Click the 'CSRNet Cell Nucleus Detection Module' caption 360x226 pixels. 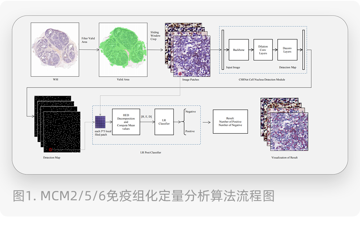[262, 79]
